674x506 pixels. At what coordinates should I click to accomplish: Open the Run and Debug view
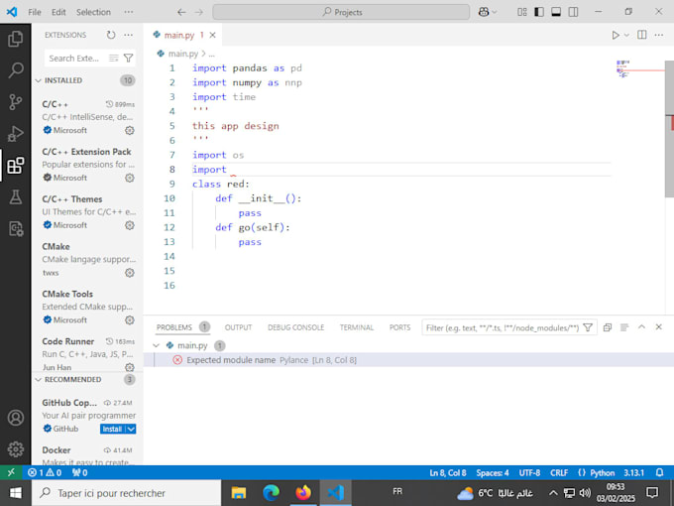tap(15, 134)
